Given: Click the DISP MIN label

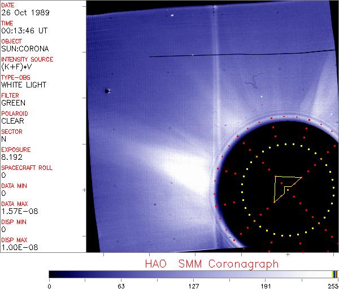Looking at the screenshot, I should (x=14, y=222).
